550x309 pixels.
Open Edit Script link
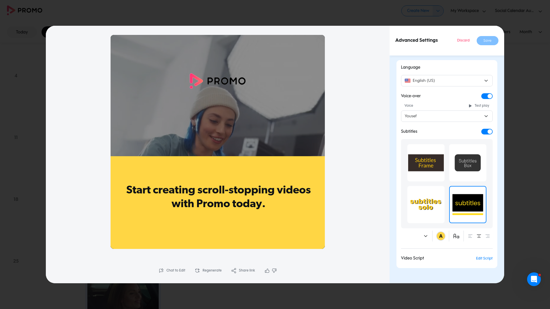coord(484,258)
